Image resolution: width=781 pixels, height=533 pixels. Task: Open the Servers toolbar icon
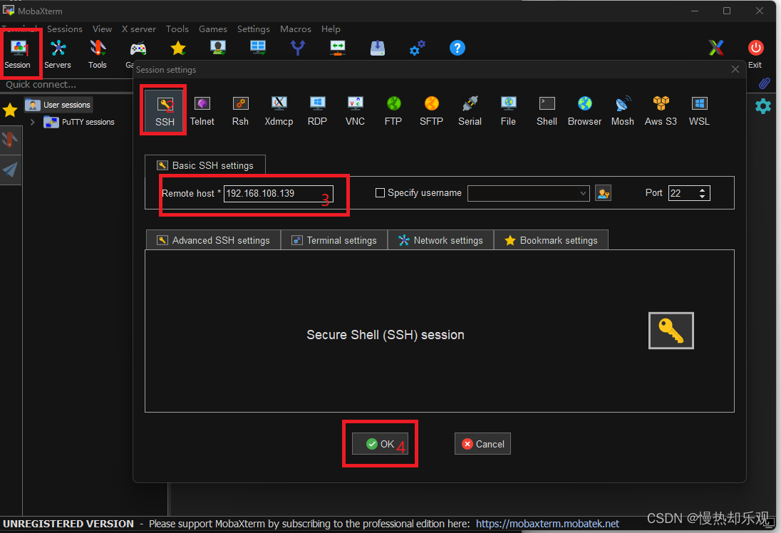coord(58,54)
